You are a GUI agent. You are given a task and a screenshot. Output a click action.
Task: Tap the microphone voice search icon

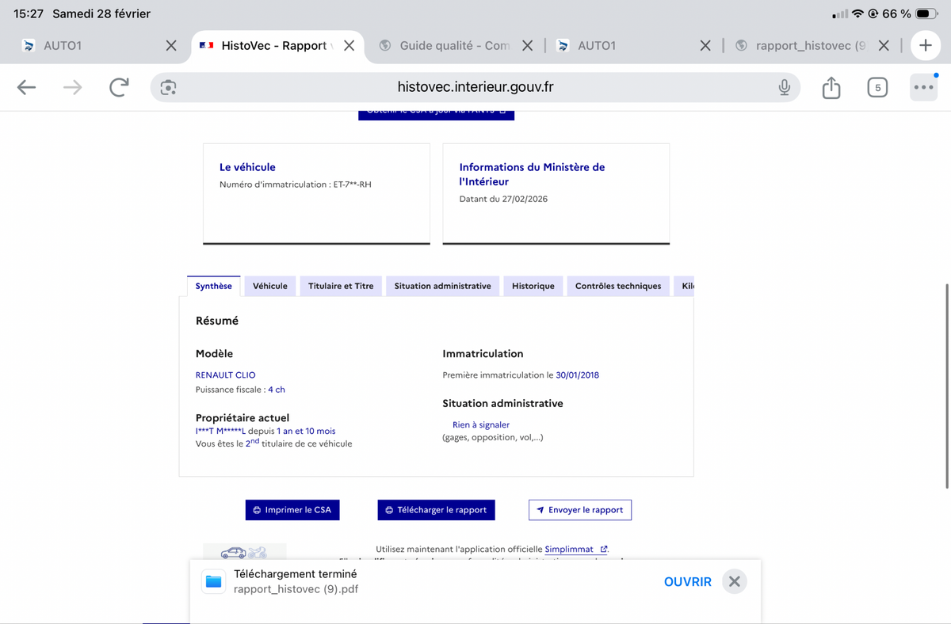(784, 88)
